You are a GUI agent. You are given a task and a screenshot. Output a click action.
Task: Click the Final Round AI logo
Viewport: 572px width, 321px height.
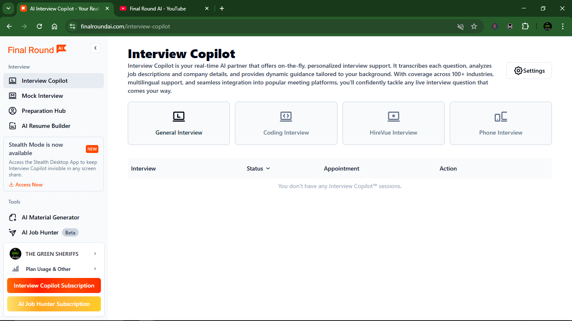37,49
